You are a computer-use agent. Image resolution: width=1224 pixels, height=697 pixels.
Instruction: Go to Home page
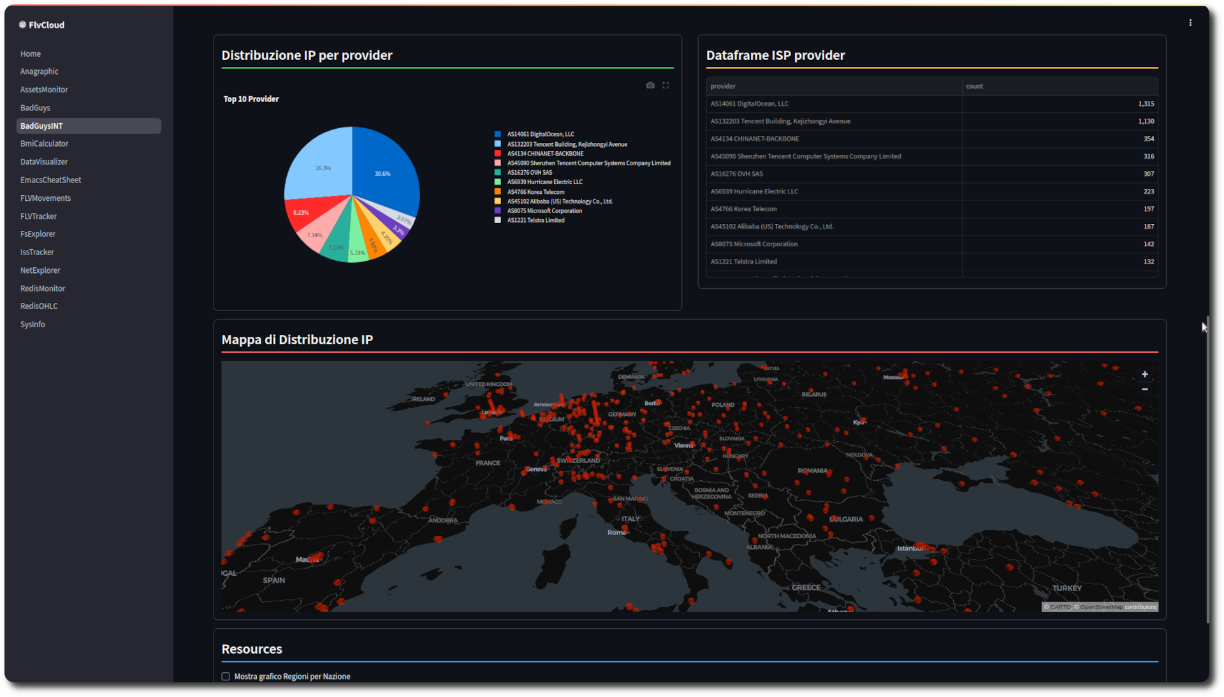89,54
